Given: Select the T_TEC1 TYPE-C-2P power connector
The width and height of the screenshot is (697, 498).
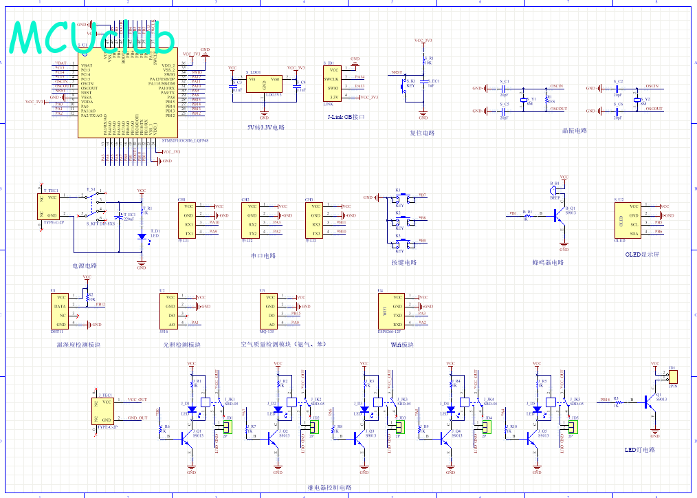Looking at the screenshot, I should point(47,206).
